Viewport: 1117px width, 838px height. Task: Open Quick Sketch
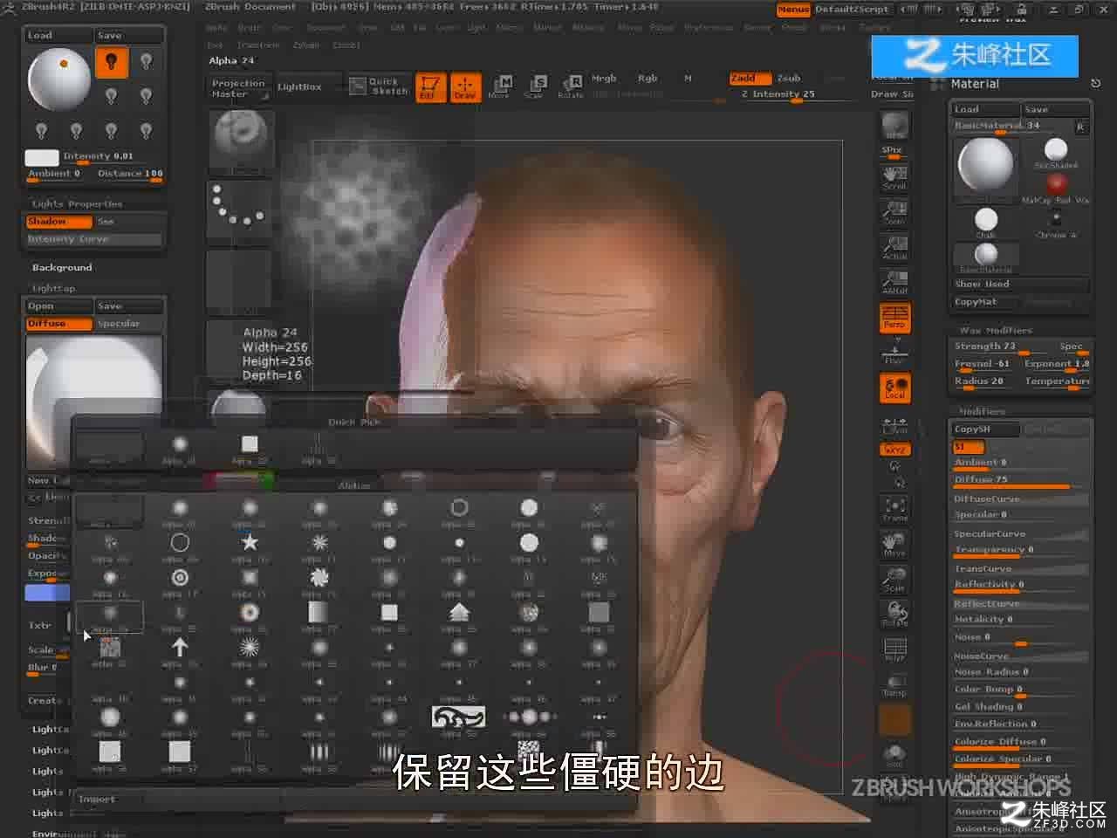click(x=380, y=86)
